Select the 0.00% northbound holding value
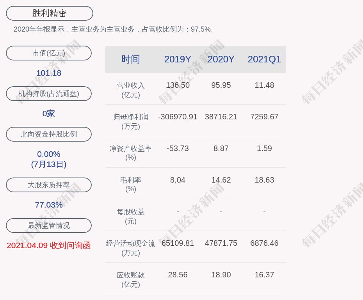 [x=49, y=154]
